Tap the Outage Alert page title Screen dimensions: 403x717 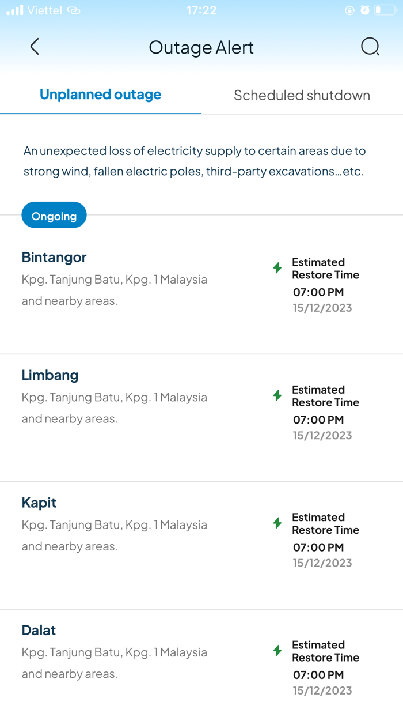click(201, 47)
